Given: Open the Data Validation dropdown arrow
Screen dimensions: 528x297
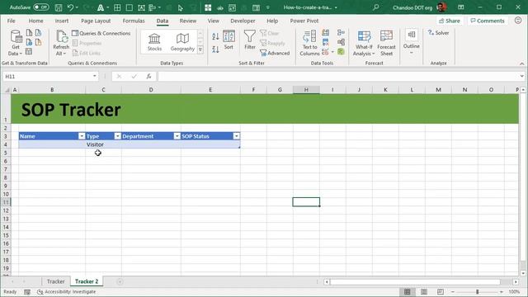Looking at the screenshot, I should pos(332,52).
